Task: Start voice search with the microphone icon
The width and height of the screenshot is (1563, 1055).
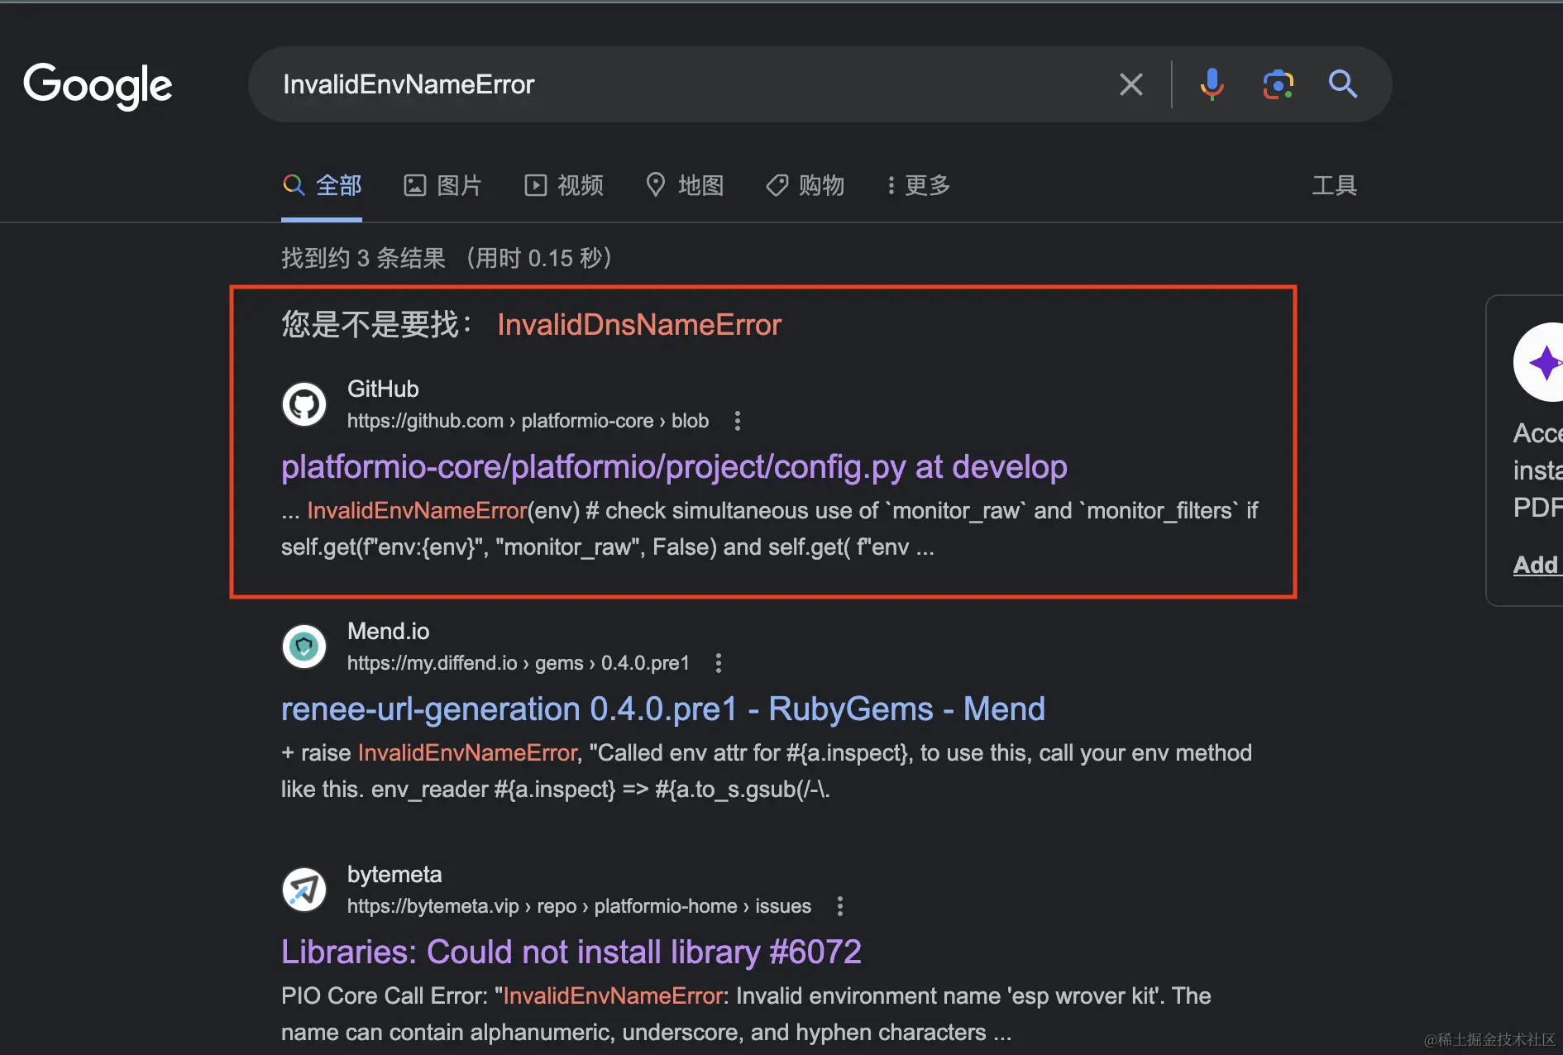Action: pyautogui.click(x=1212, y=84)
